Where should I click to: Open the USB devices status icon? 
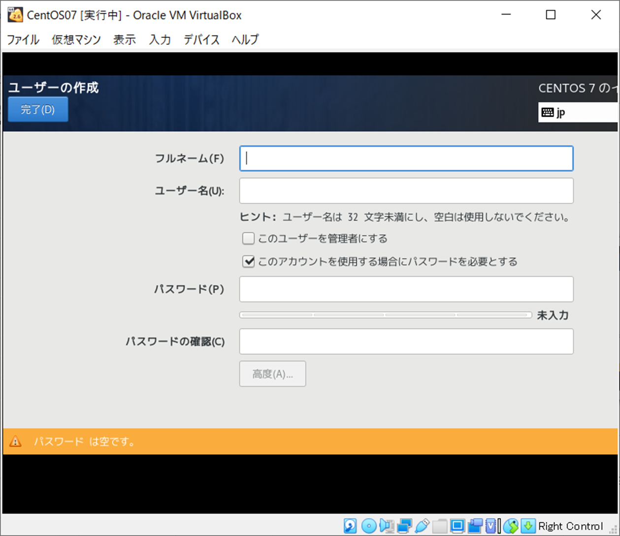pyautogui.click(x=422, y=526)
